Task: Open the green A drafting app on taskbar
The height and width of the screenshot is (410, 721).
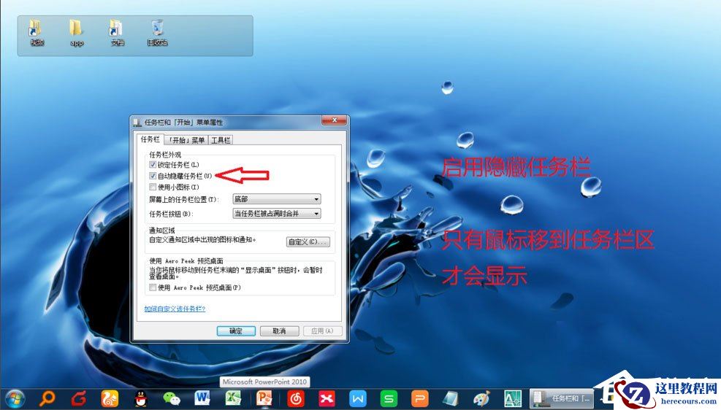Action: [x=513, y=398]
